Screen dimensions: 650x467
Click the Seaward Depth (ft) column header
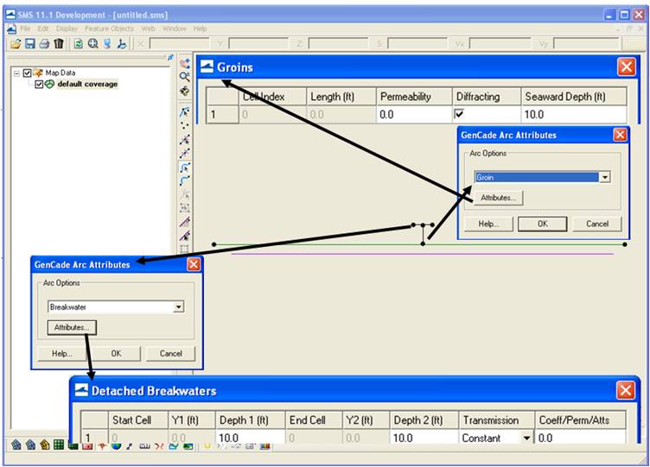click(574, 97)
